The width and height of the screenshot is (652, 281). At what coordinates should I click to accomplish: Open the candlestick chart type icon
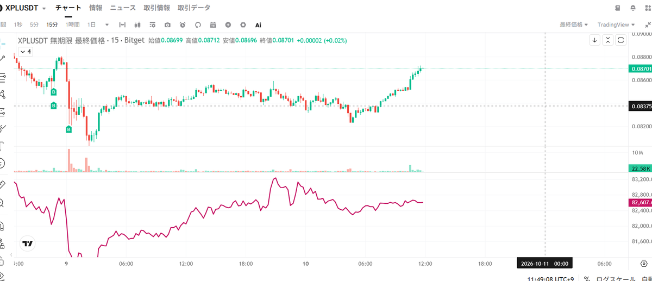click(137, 25)
